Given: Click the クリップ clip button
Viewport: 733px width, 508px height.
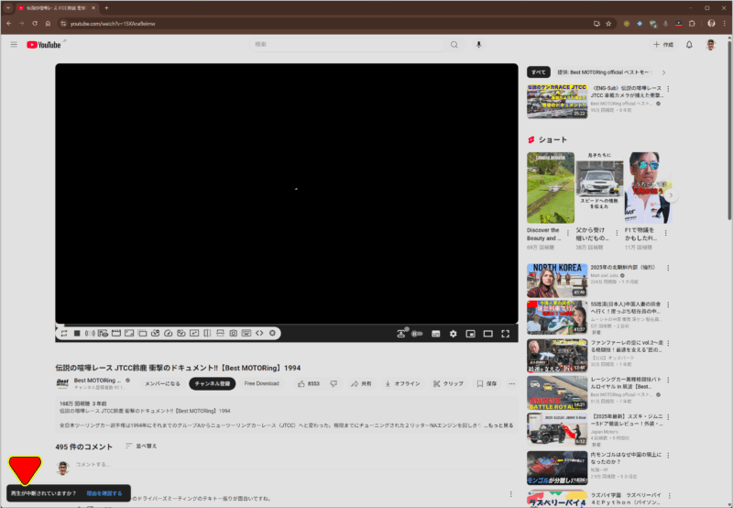Looking at the screenshot, I should pyautogui.click(x=448, y=383).
